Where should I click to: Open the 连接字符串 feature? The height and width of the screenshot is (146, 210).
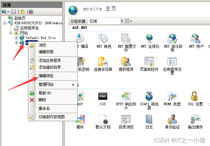[x=103, y=64]
